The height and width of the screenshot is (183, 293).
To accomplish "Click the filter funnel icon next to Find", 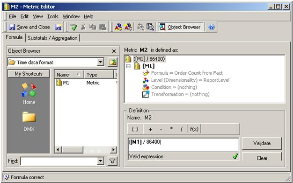I will [112, 161].
